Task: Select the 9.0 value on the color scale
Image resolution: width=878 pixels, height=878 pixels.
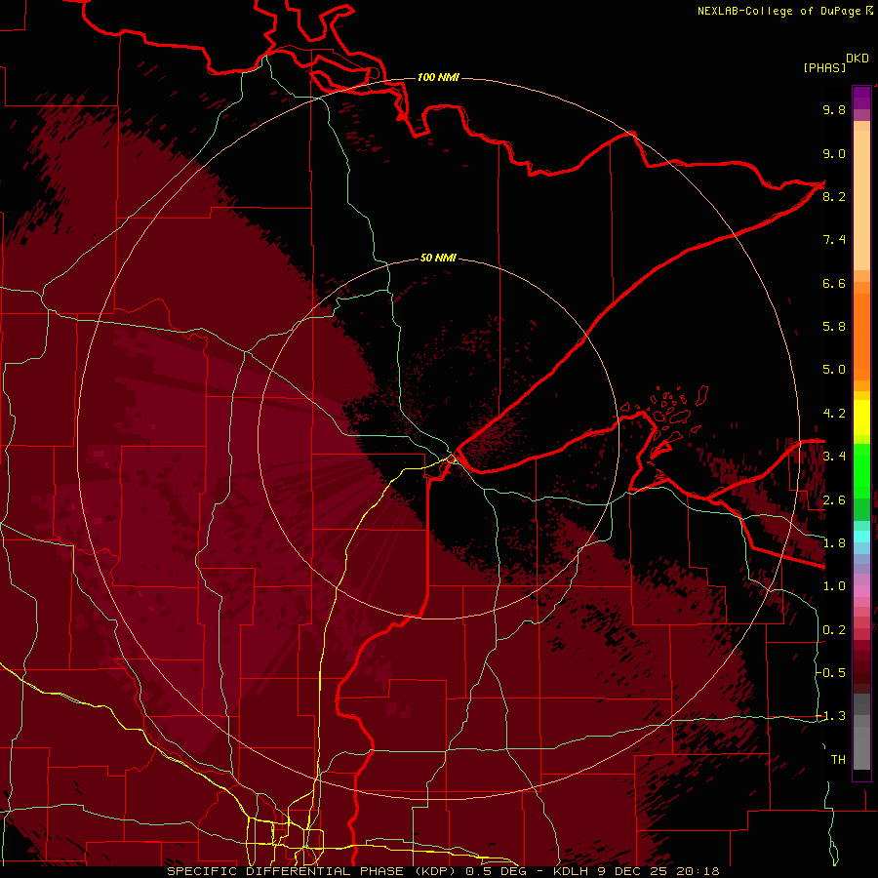Action: [x=834, y=153]
